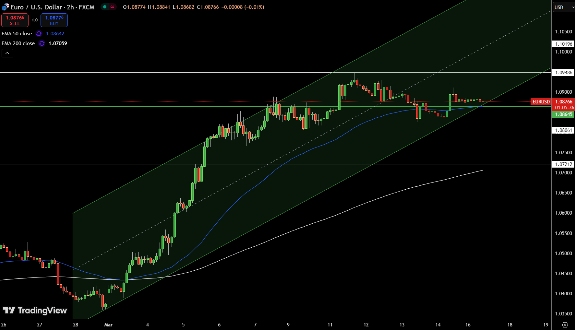Click the 1.09486 horizontal line price label

pos(563,73)
